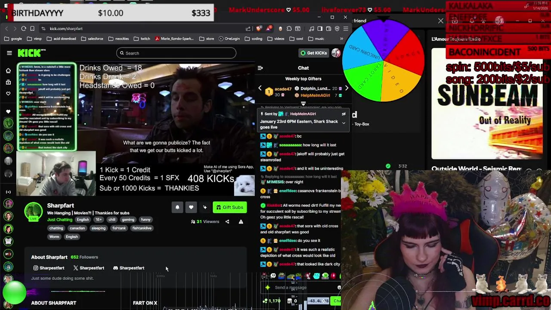Report the stream with warning icon
The width and height of the screenshot is (551, 310).
pos(241,222)
